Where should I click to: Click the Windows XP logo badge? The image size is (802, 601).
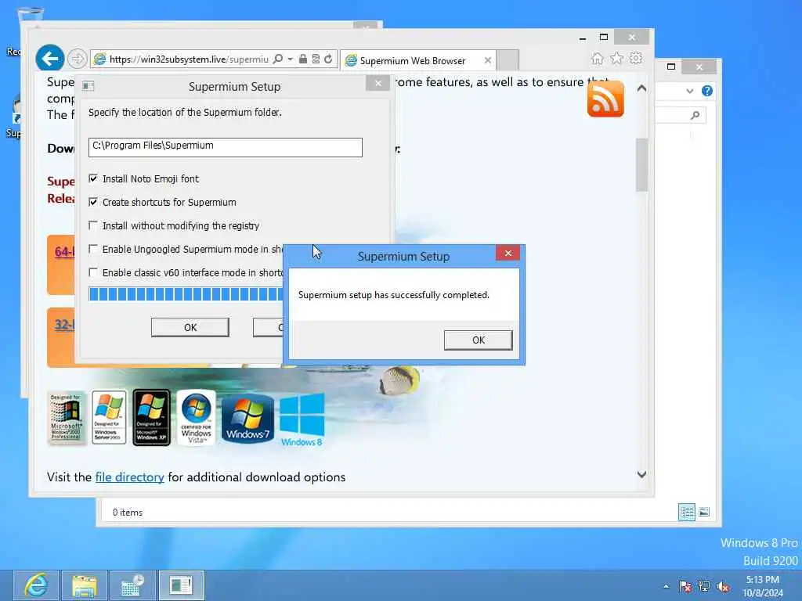[151, 417]
